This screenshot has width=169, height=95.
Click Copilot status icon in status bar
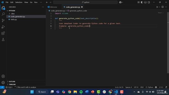pos(156,87)
